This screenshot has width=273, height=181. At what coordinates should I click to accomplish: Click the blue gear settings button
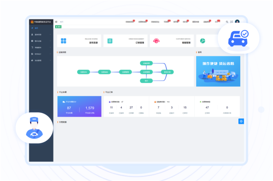pyautogui.click(x=241, y=121)
